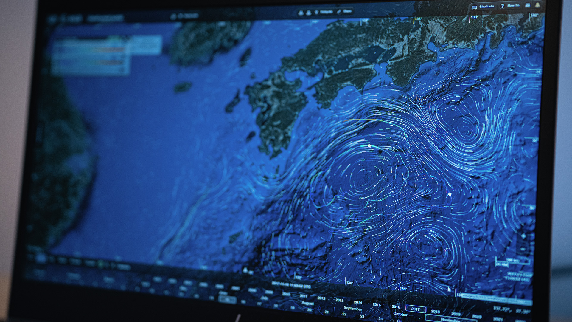572x322 pixels.
Task: Select year 2014 on the timeline
Action: pos(358,302)
